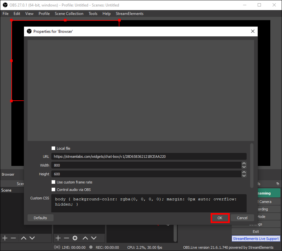
Task: Remove the selected scene with the minus icon
Action: 13,238
